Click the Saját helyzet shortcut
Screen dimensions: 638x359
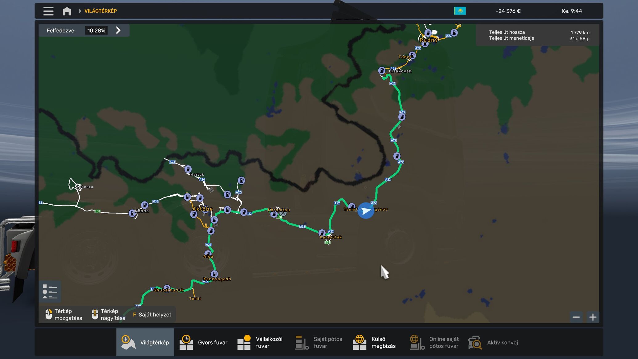click(152, 315)
